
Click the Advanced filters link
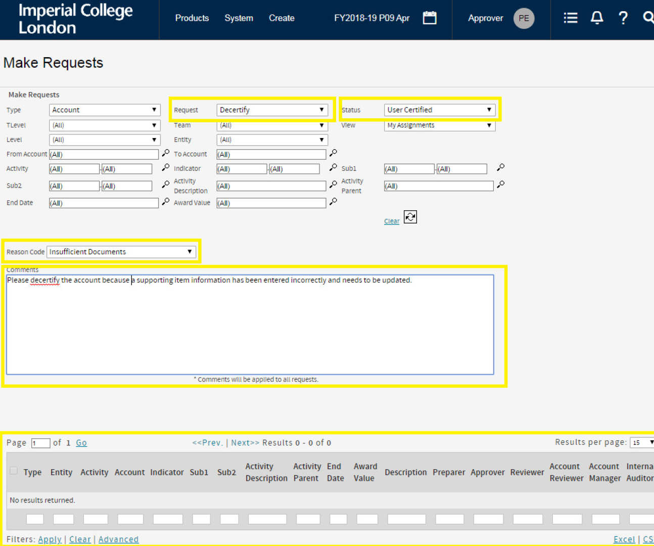[118, 539]
